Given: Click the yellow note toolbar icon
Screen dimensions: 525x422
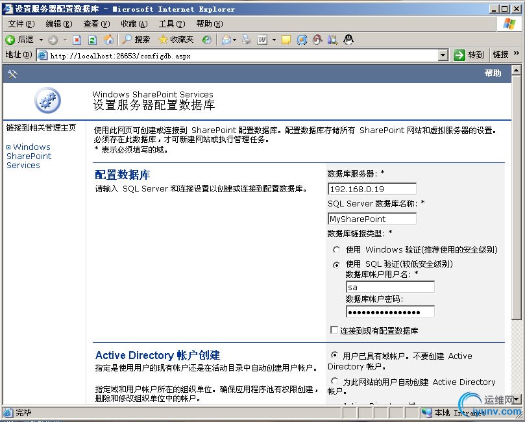Looking at the screenshot, I should 286,40.
